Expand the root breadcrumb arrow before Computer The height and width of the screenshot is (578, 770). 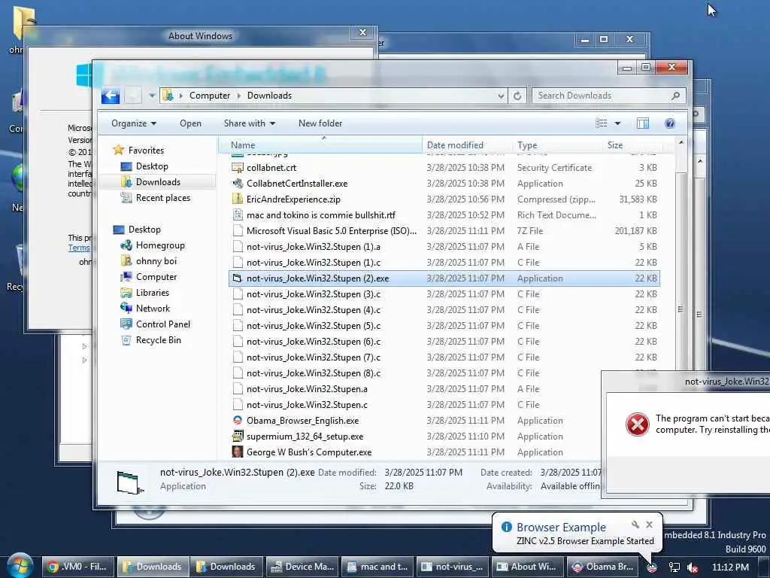(x=180, y=96)
